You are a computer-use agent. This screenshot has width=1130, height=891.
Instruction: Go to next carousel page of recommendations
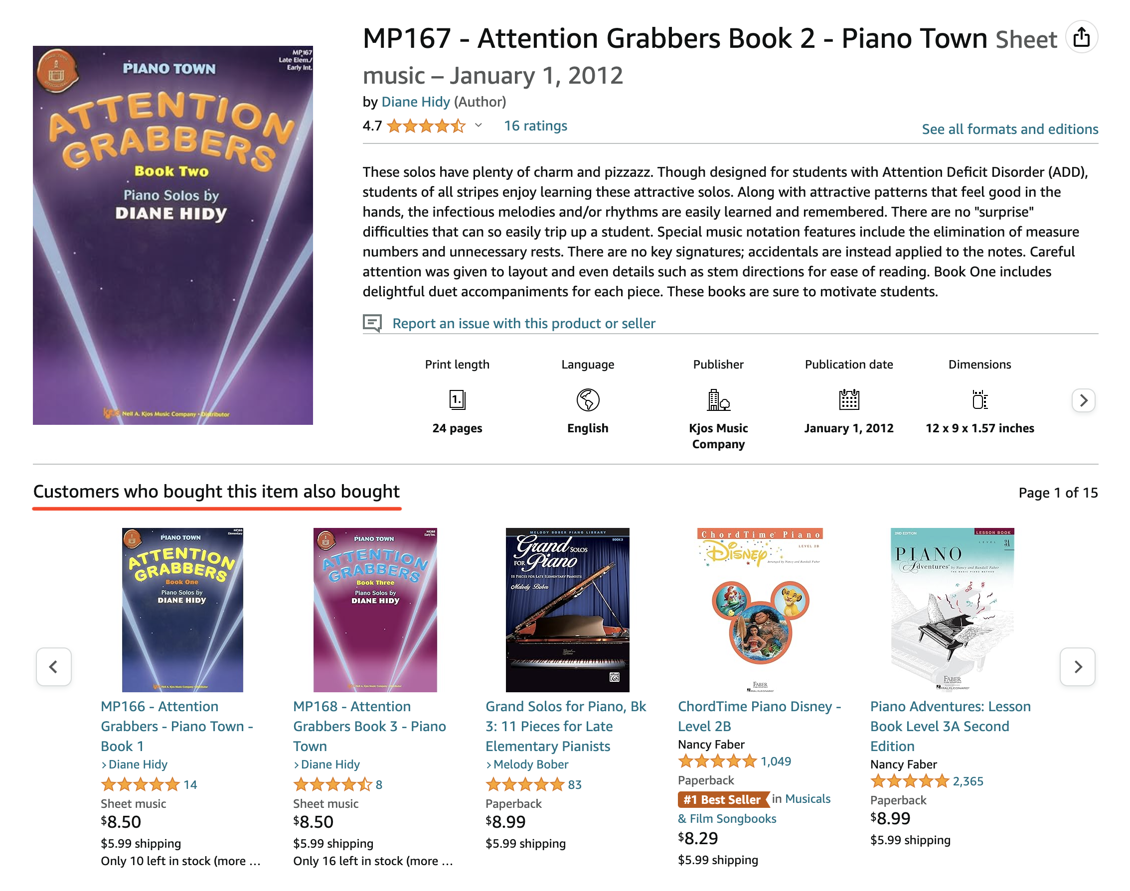coord(1077,667)
